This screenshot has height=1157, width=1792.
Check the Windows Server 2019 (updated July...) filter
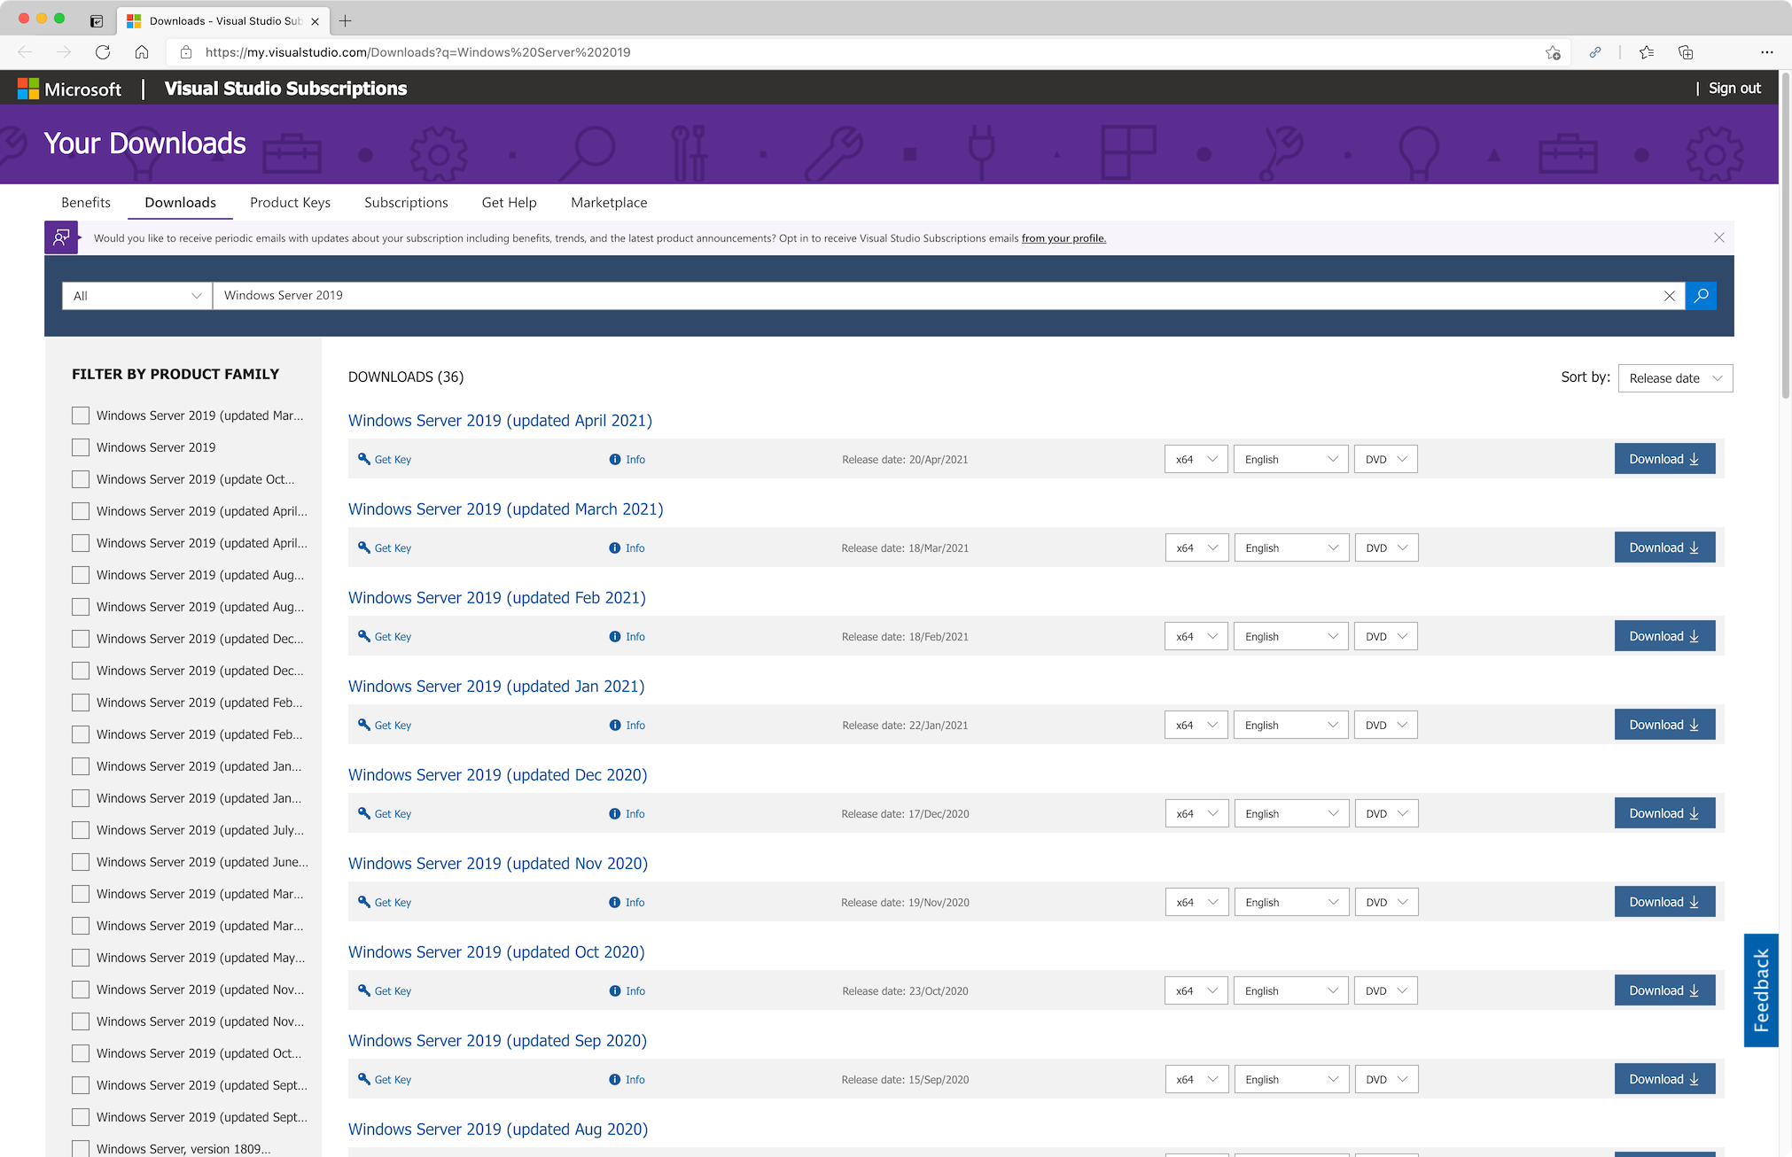click(x=81, y=830)
